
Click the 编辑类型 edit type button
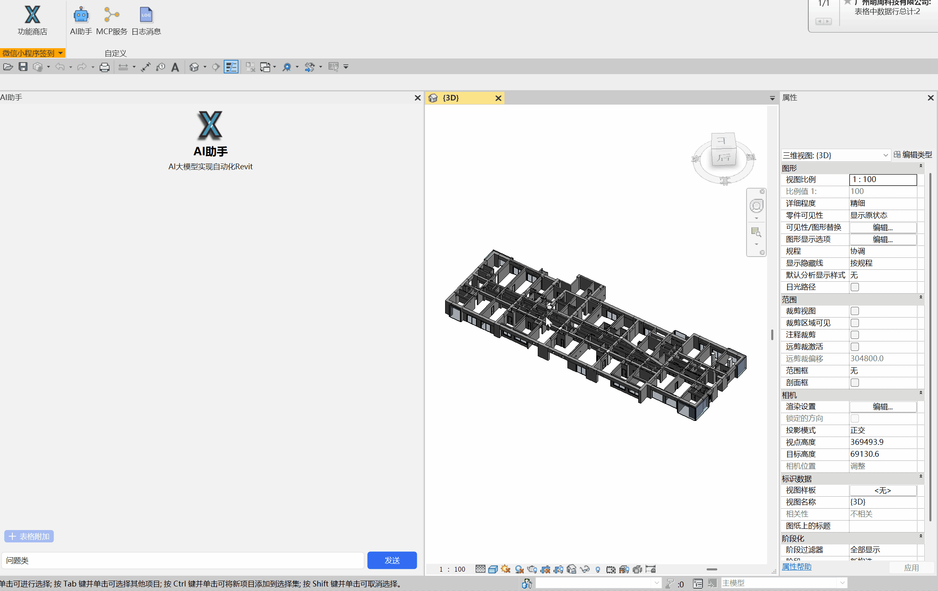click(x=913, y=155)
